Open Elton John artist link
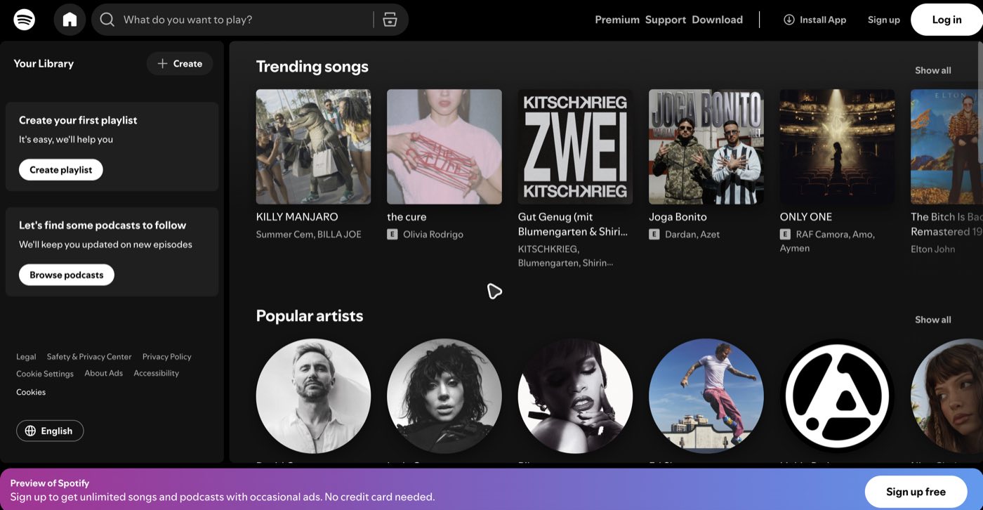The width and height of the screenshot is (983, 510). coord(933,249)
